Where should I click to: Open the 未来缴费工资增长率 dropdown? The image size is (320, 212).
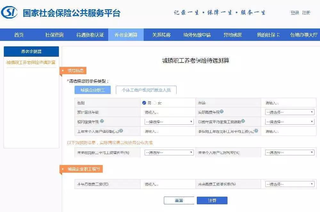pos(290,184)
